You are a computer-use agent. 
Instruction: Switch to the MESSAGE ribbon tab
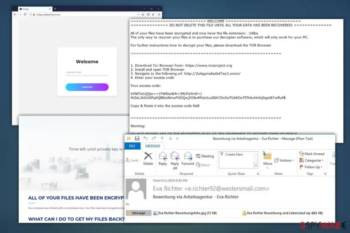(x=153, y=146)
